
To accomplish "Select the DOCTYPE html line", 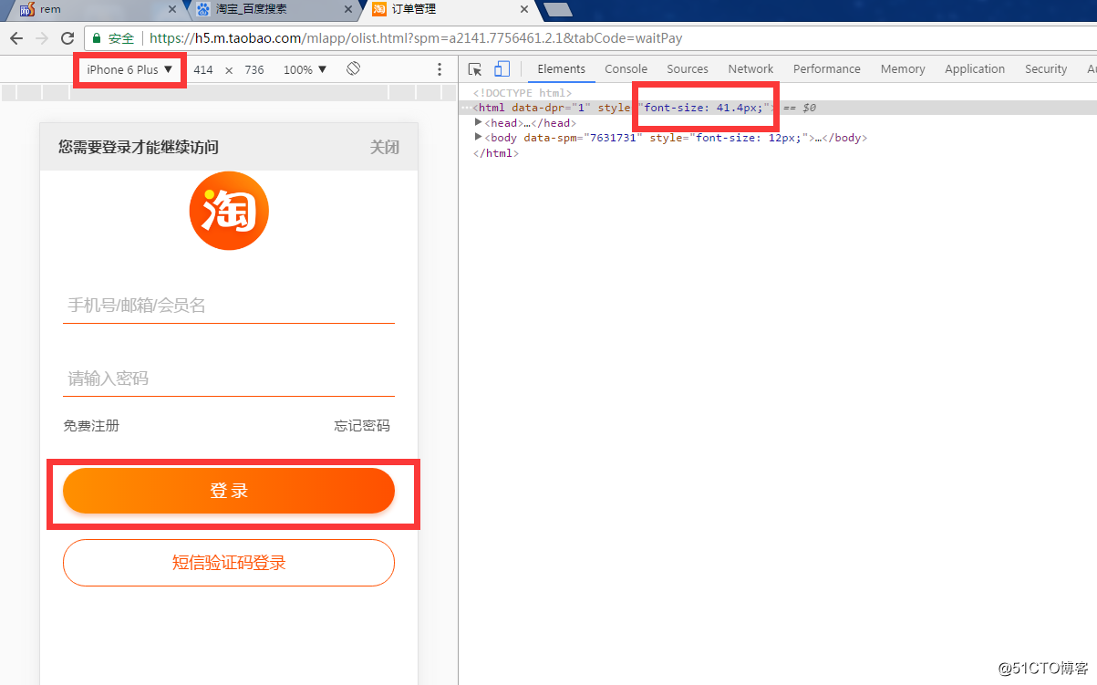I will click(522, 93).
